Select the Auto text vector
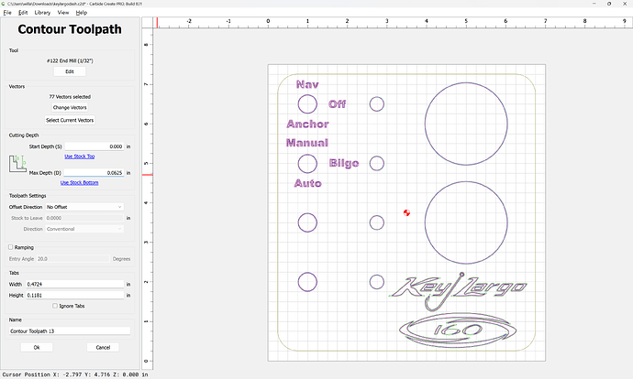This screenshot has height=379, width=633. 307,183
